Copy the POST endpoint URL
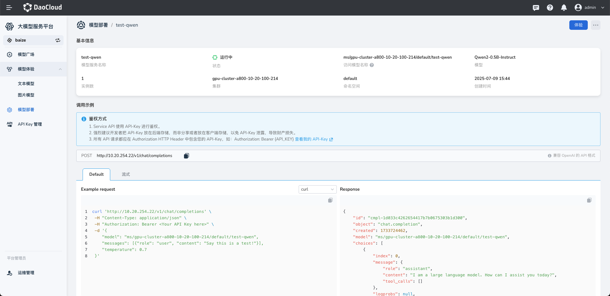The height and width of the screenshot is (296, 610). [x=186, y=156]
